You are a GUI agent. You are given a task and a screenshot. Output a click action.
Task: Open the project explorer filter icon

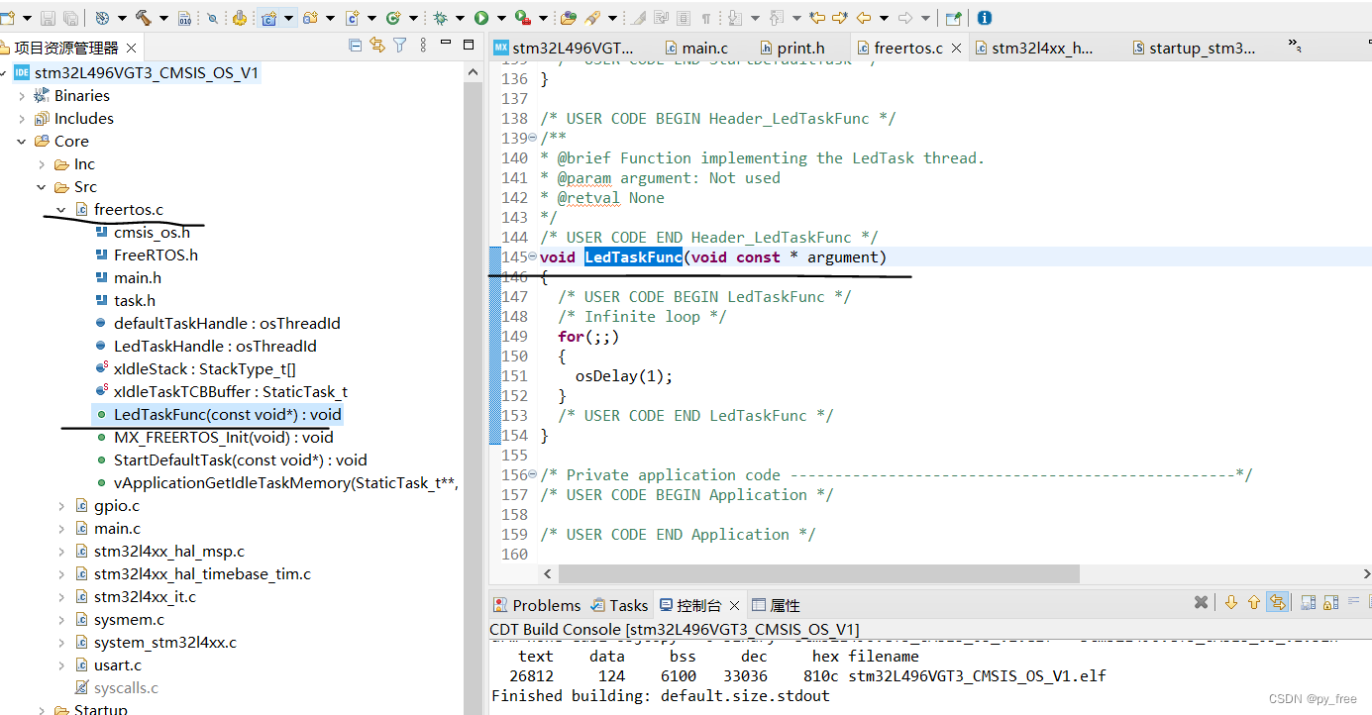coord(400,46)
